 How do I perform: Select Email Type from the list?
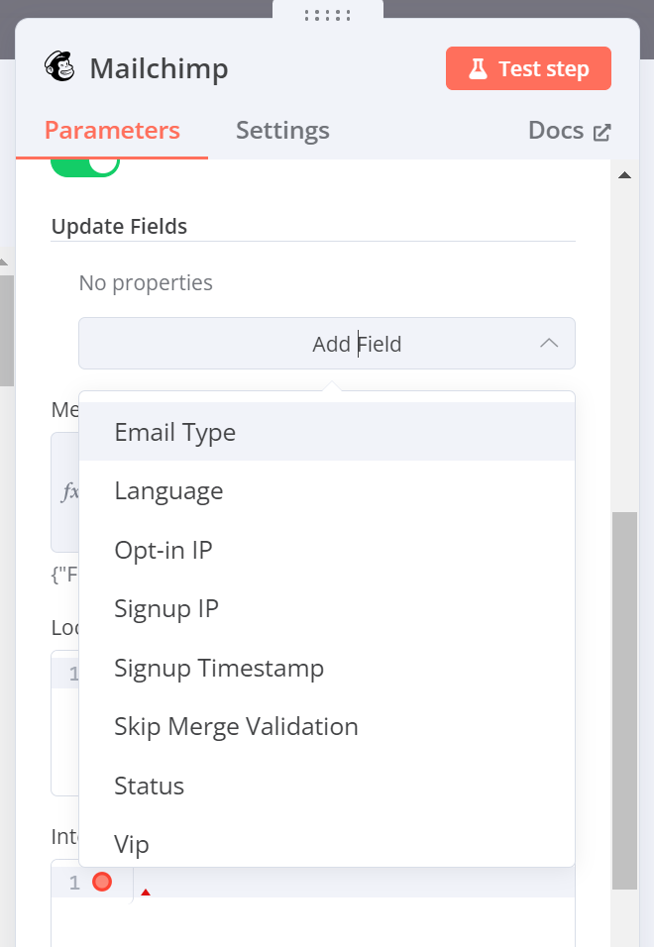[x=327, y=432]
